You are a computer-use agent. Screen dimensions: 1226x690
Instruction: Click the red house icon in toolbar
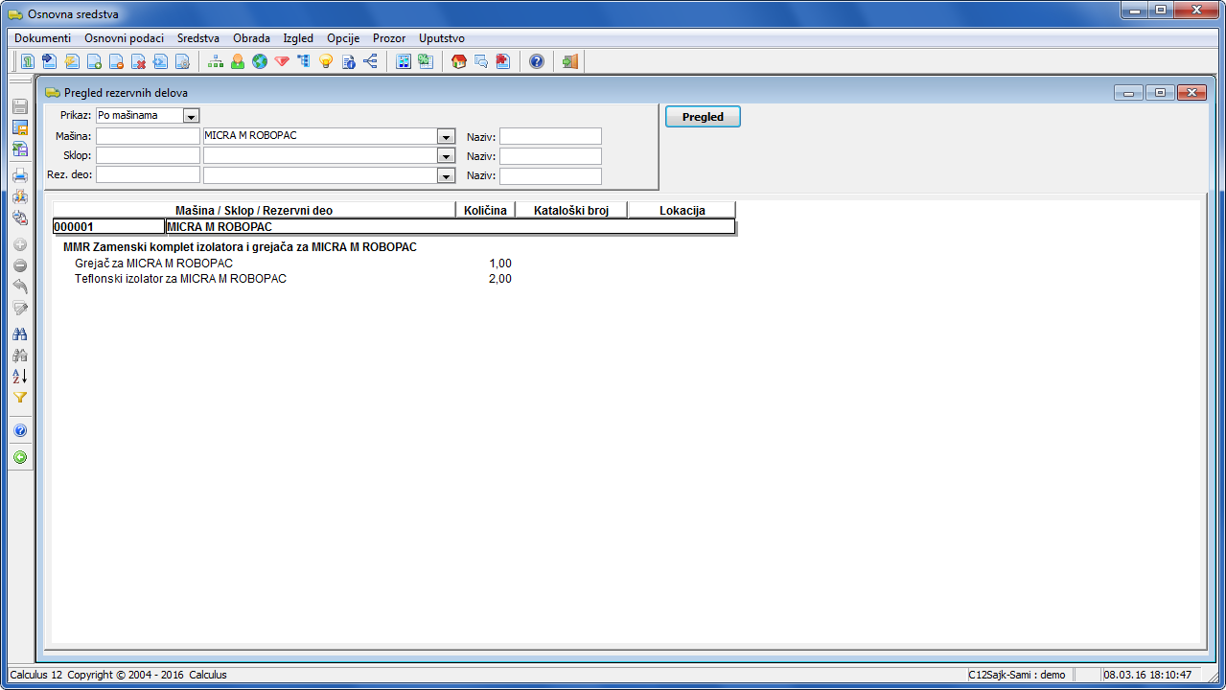point(458,62)
